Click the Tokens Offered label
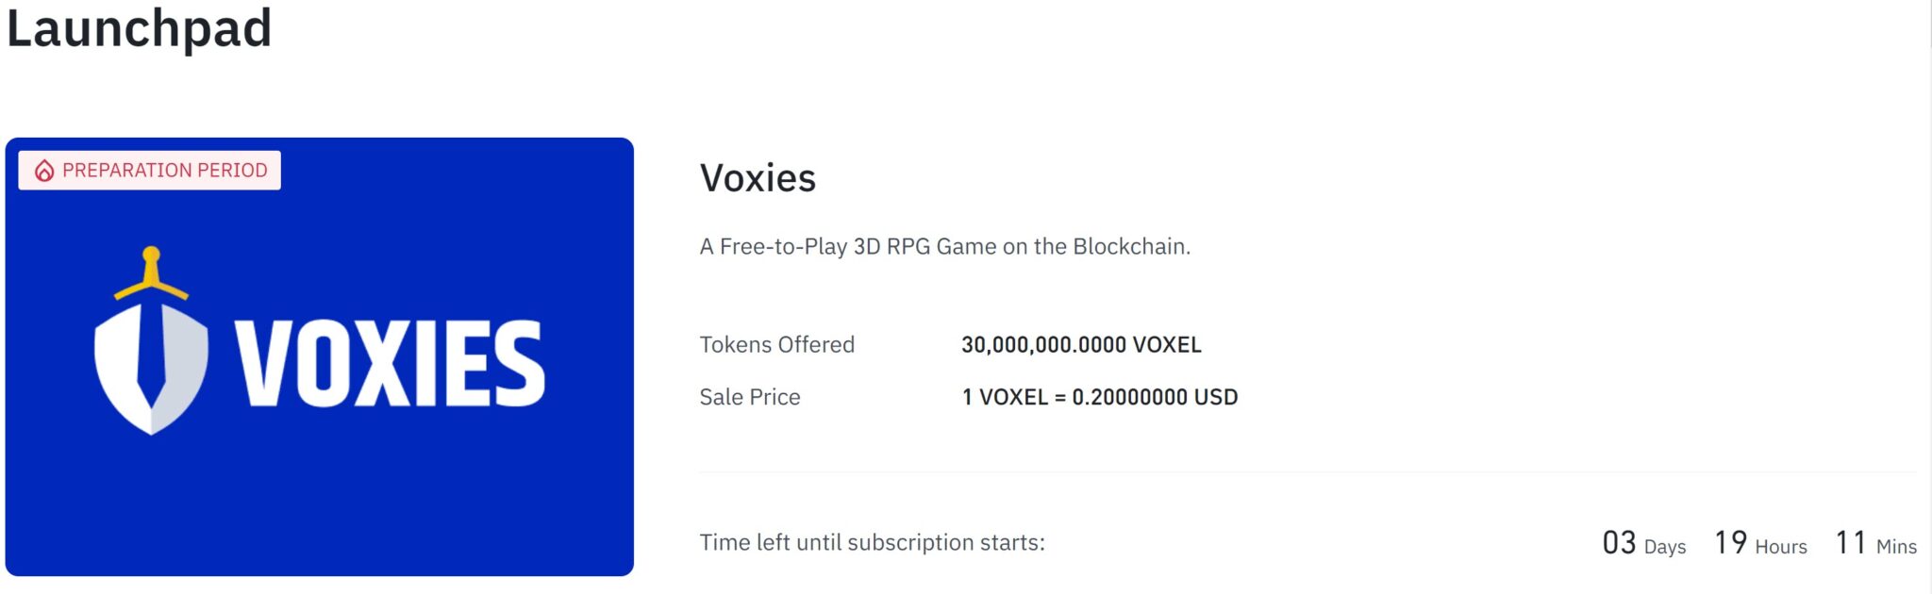The image size is (1932, 594). click(777, 345)
